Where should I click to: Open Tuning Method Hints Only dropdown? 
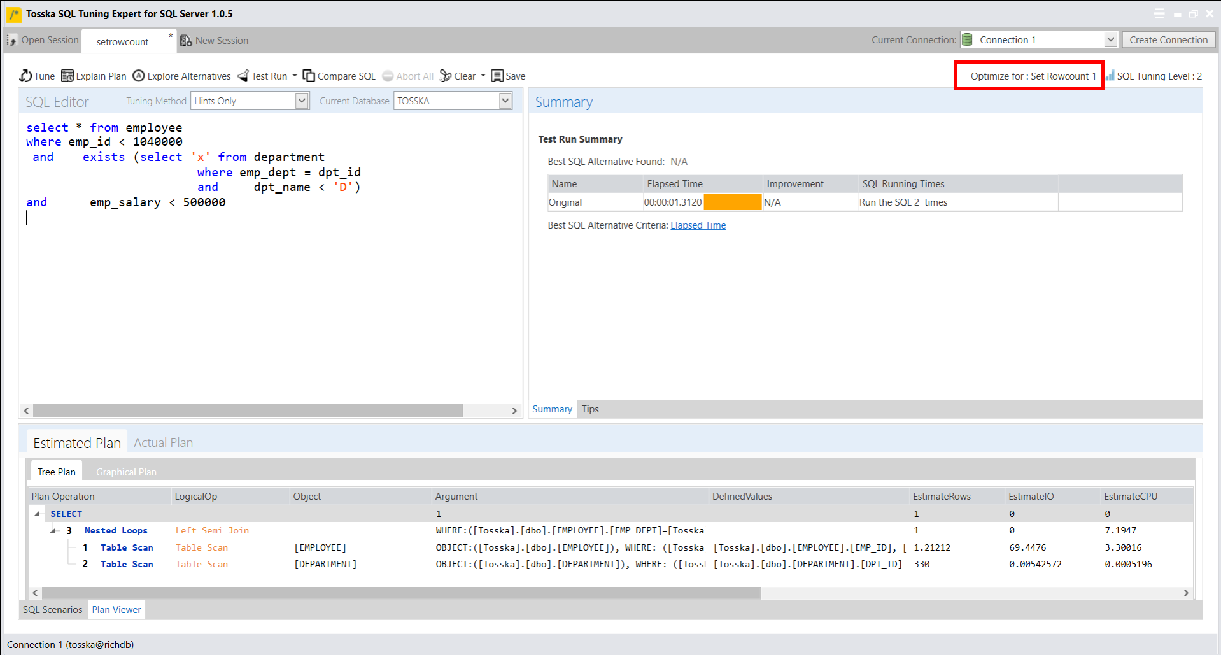pos(302,101)
